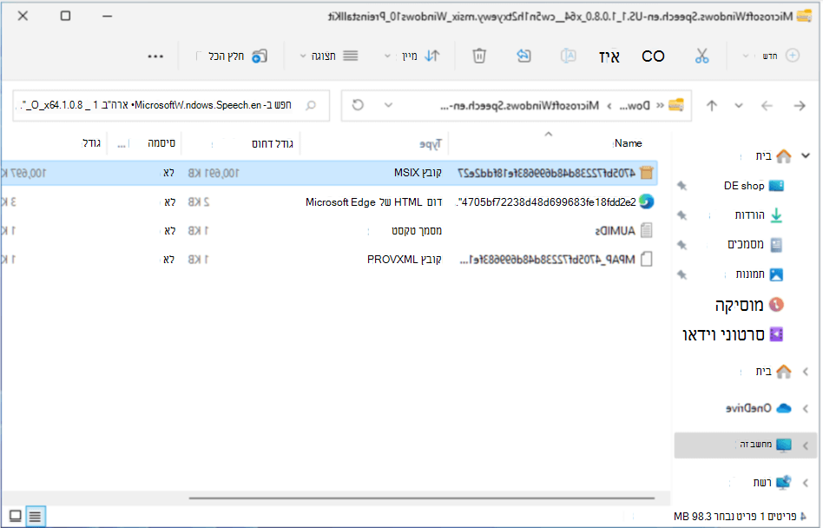Click the trash can Delete icon
Viewport: 823px width, 528px height.
(479, 56)
